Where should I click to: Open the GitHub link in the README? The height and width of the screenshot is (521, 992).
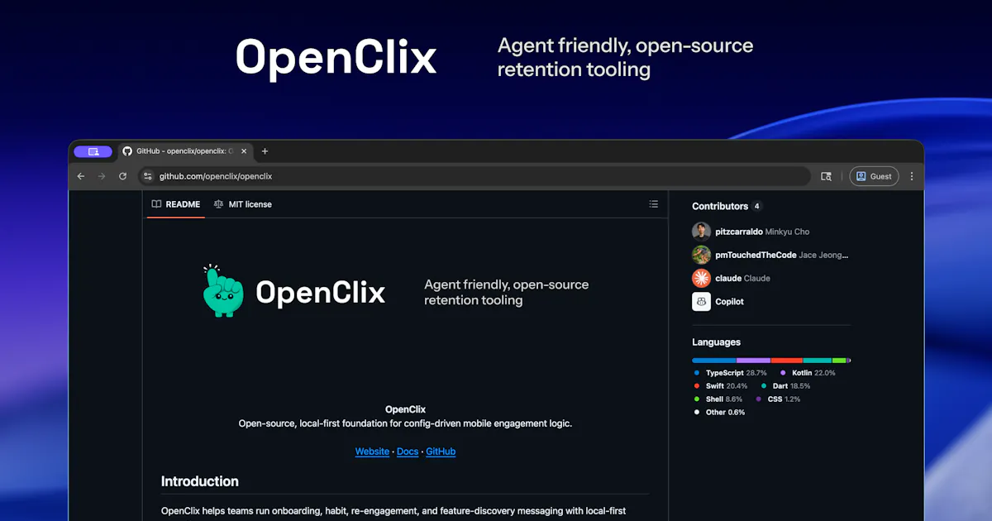coord(441,452)
